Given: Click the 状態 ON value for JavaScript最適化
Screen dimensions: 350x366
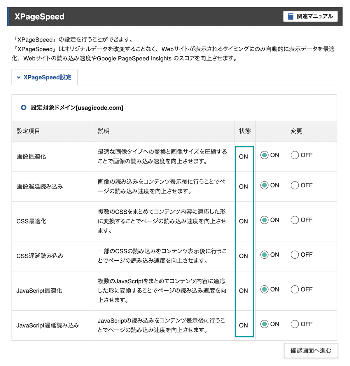Looking at the screenshot, I should (244, 291).
